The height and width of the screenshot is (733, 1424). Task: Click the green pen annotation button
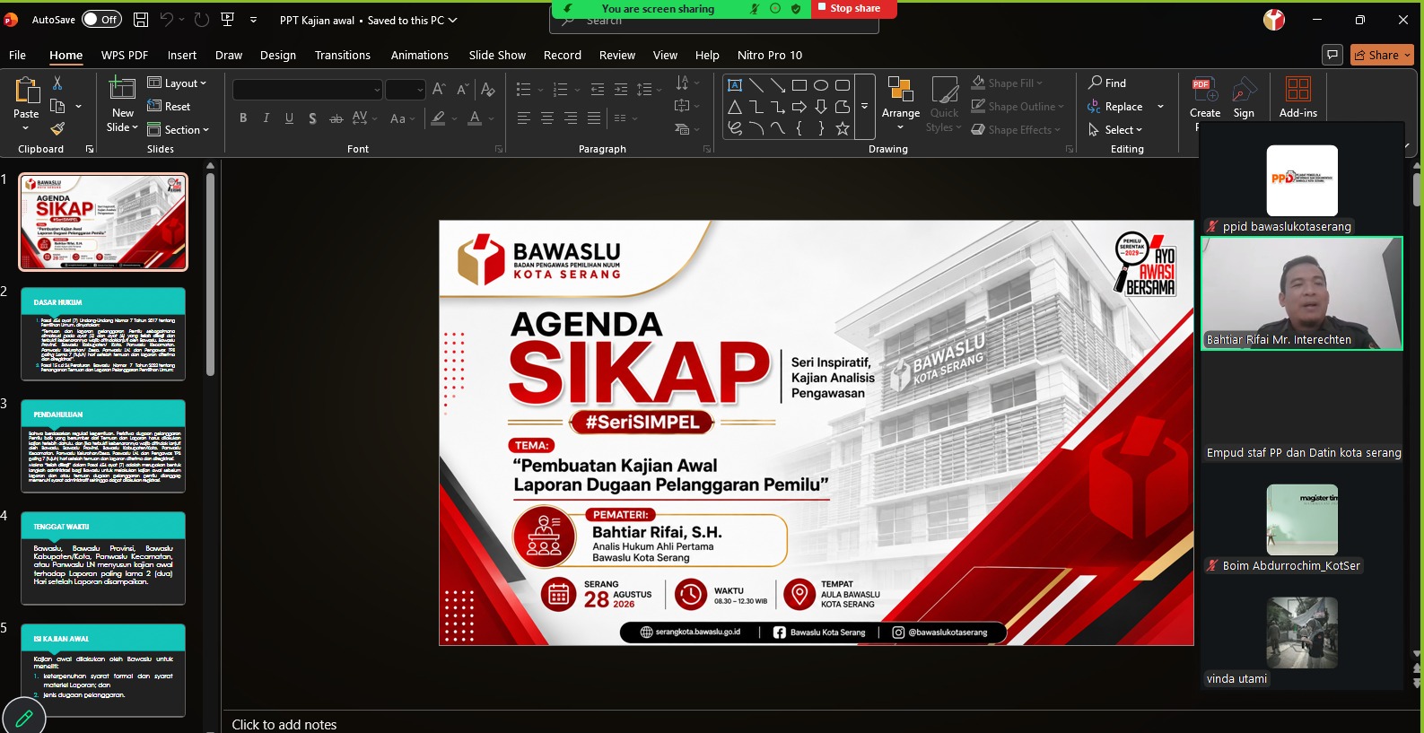[x=24, y=717]
